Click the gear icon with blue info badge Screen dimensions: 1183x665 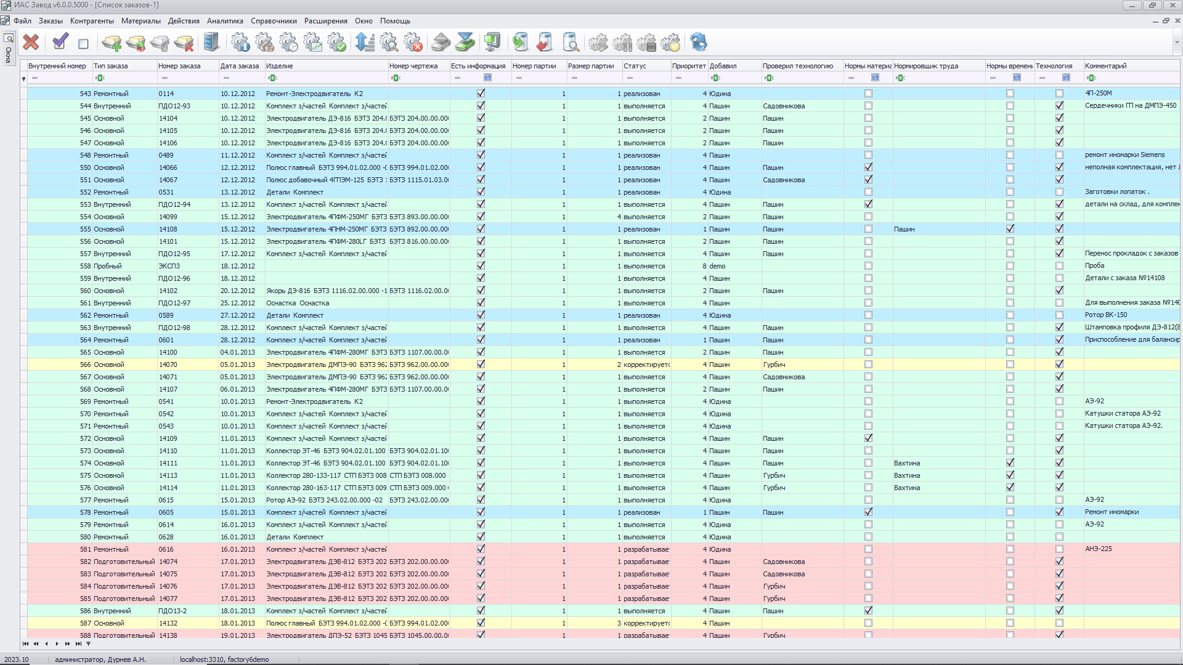[240, 42]
